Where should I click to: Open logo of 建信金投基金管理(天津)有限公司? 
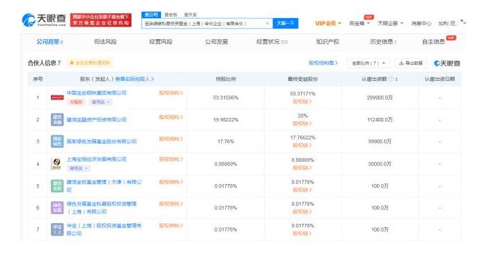[x=57, y=185]
